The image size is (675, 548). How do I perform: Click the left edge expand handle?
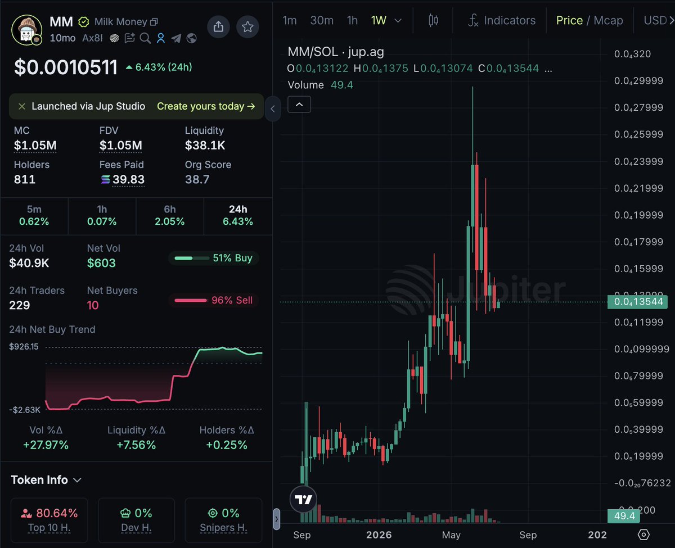click(x=276, y=519)
